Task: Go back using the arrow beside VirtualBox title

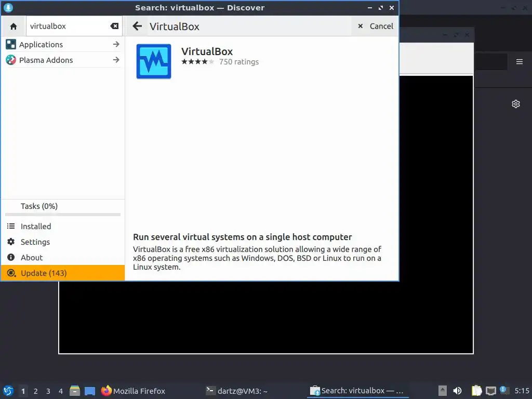Action: [x=137, y=26]
